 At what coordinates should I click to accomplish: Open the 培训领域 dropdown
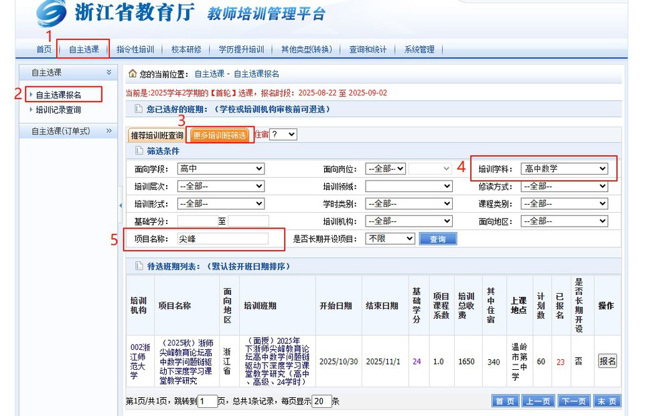pyautogui.click(x=408, y=186)
